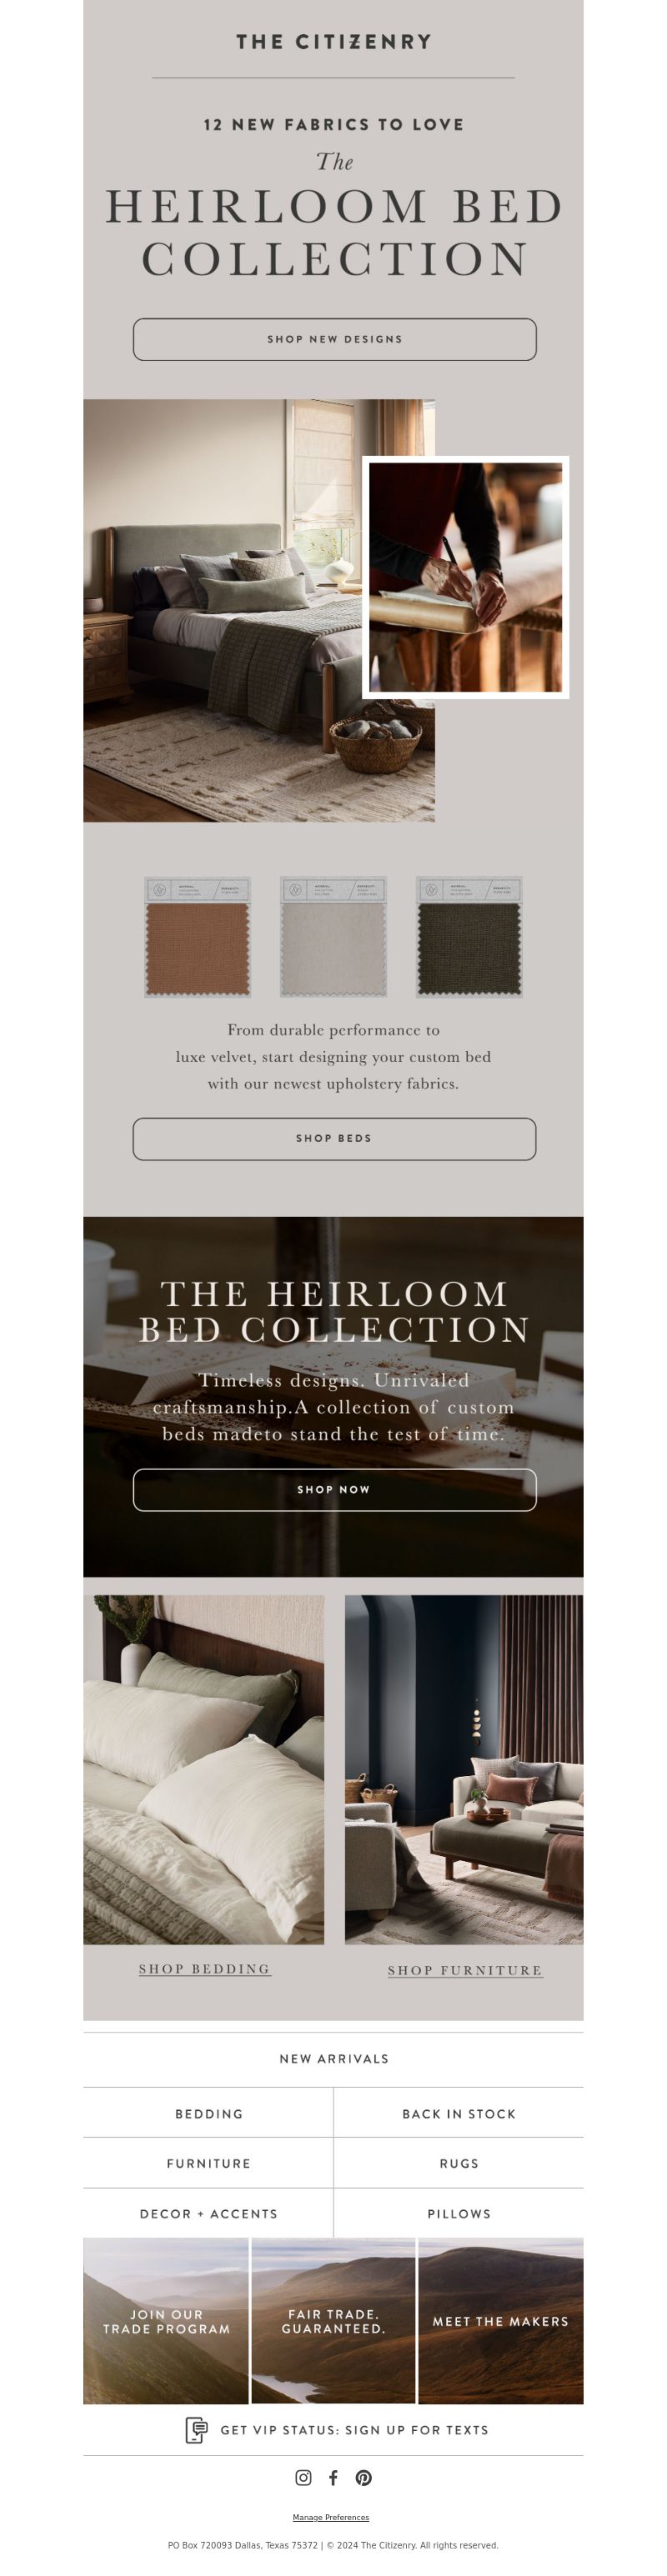Go to New Arrivals menu item
This screenshot has width=667, height=2576.
(334, 2058)
